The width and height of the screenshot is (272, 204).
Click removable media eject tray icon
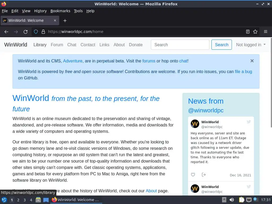click(224, 200)
